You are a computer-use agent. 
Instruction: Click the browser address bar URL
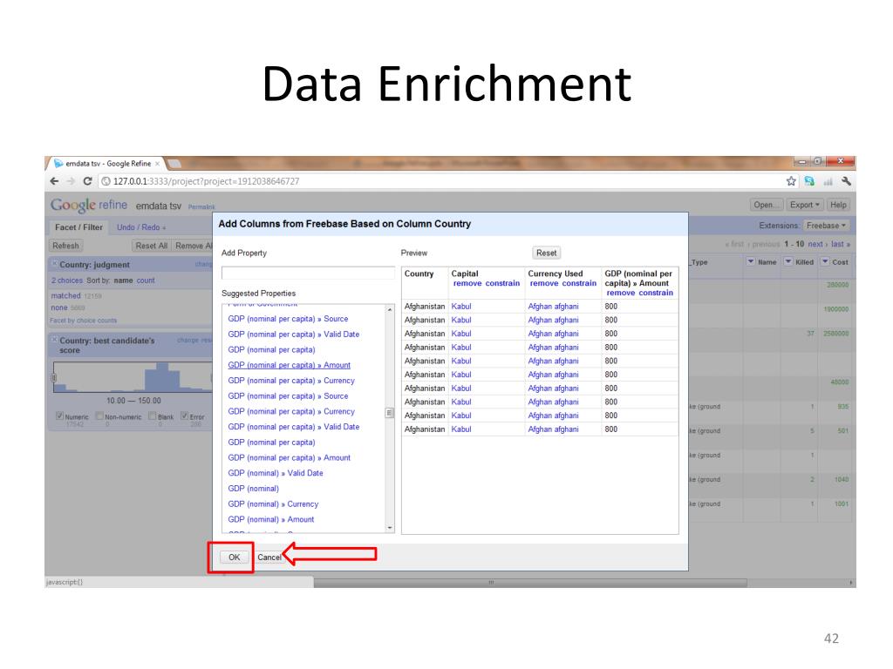206,181
